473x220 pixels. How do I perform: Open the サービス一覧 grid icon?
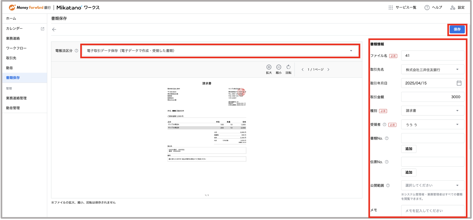click(x=391, y=7)
